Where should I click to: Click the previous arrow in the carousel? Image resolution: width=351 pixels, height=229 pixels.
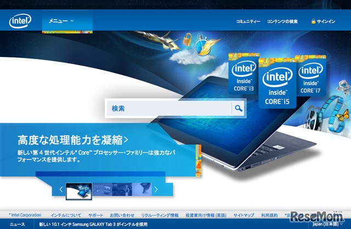(61, 190)
